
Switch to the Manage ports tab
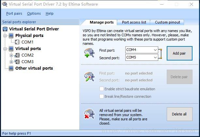pyautogui.click(x=102, y=22)
